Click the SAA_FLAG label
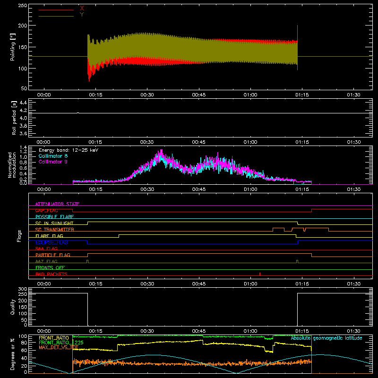 pyautogui.click(x=46, y=249)
